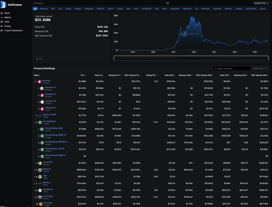272x207 pixels.
Task: Click the Tools sidebar icon
Action: [2, 22]
